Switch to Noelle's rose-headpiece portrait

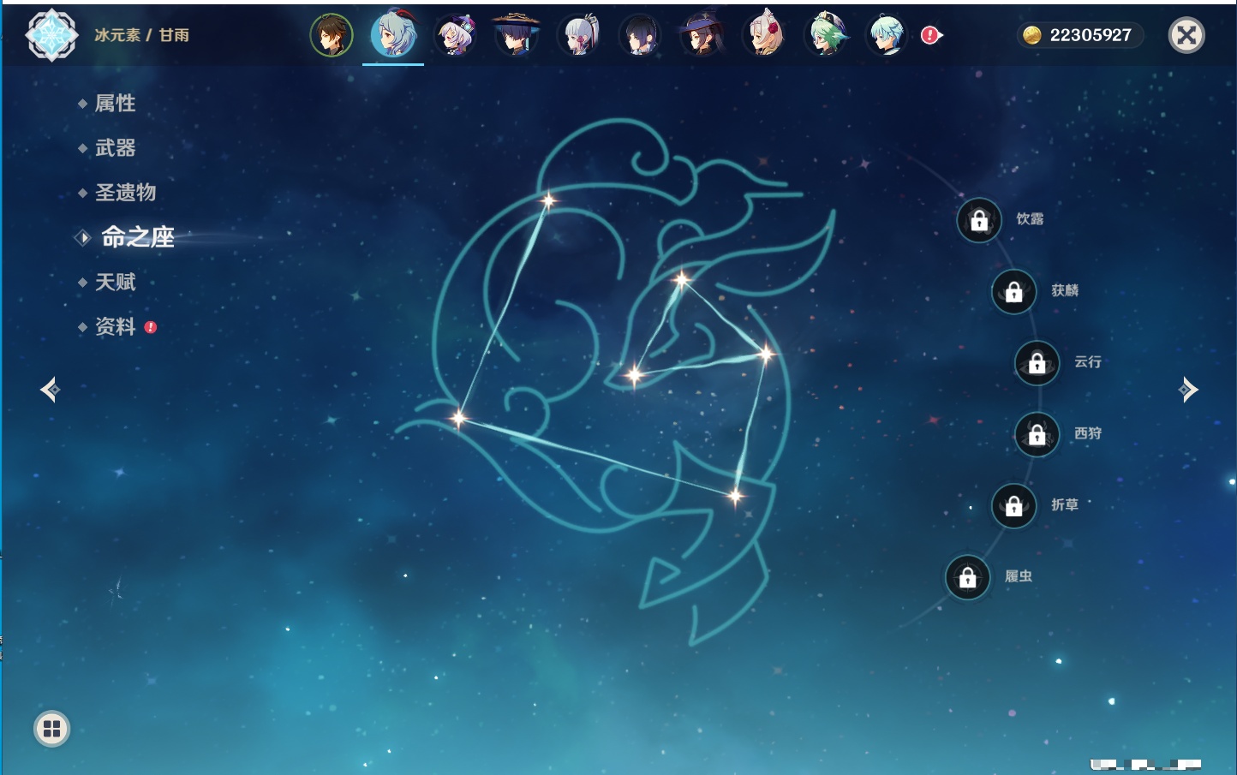coord(764,35)
